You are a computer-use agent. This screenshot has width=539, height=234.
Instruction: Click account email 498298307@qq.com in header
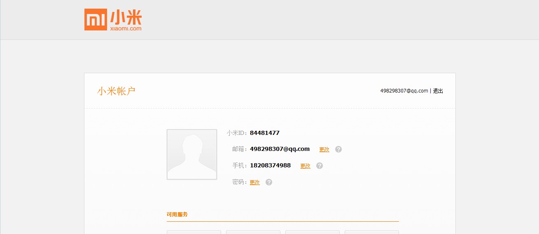pos(404,91)
